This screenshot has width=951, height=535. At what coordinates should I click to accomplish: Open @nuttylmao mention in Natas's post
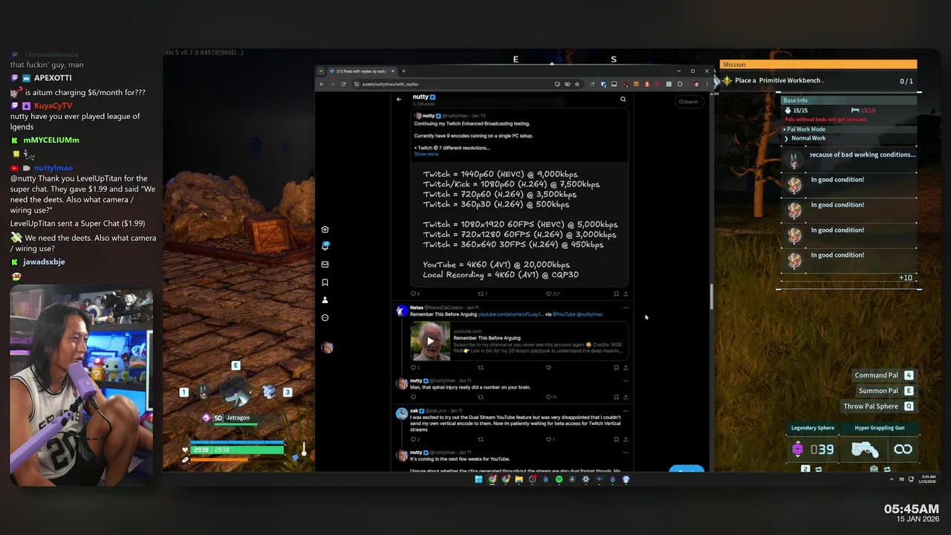[x=590, y=314]
